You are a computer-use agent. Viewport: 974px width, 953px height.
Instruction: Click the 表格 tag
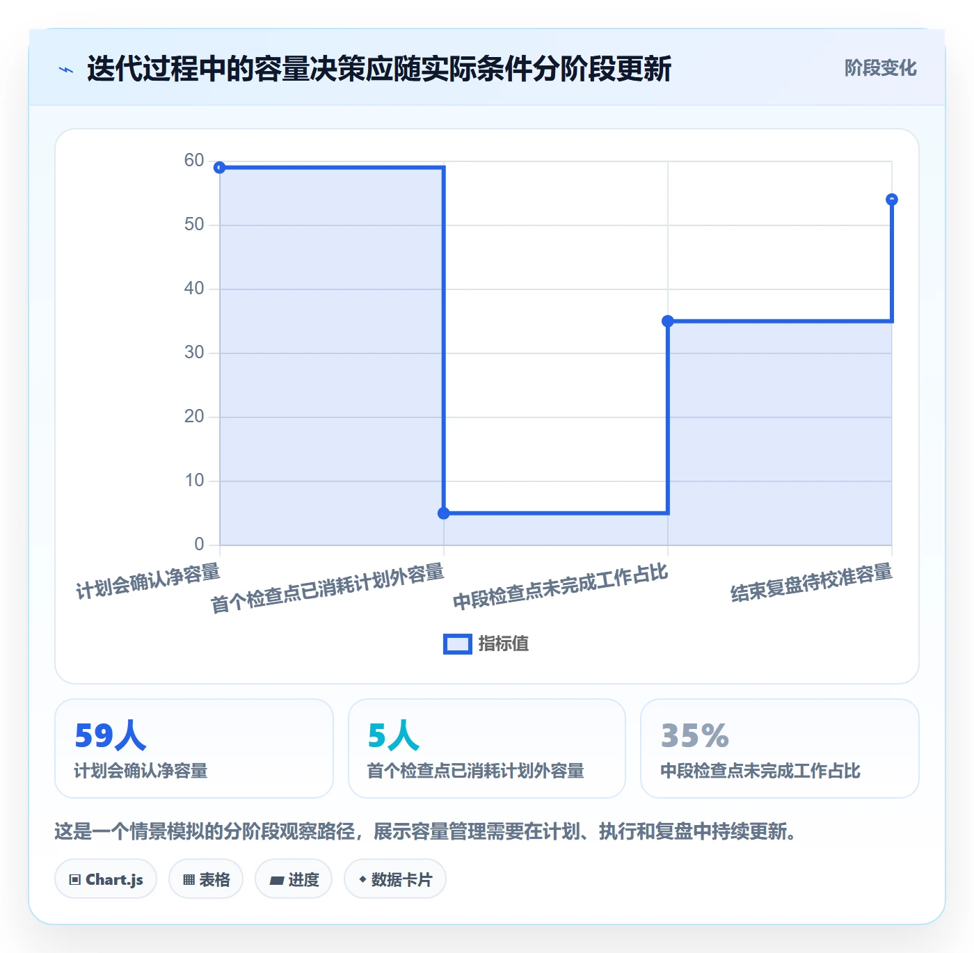click(206, 879)
